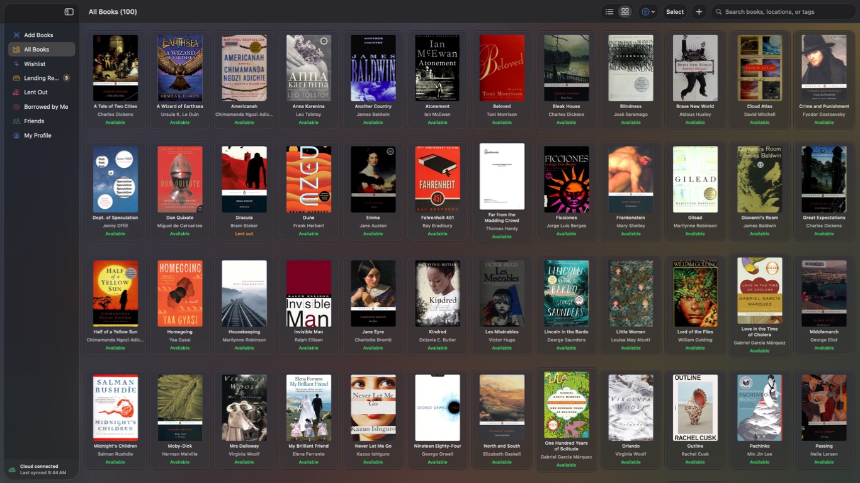Click the All Books (100) heading
Viewport: 860px width, 483px height.
click(113, 12)
